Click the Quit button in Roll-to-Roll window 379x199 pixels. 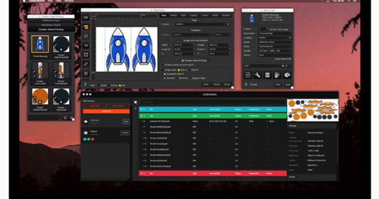click(288, 85)
